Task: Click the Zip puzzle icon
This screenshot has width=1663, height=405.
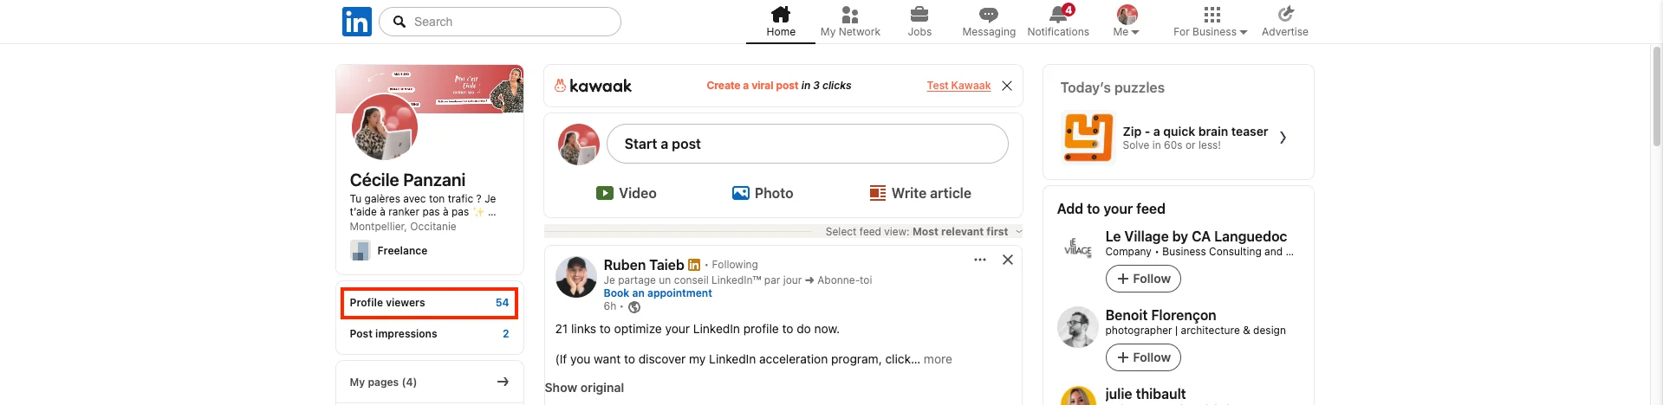Action: 1088,137
